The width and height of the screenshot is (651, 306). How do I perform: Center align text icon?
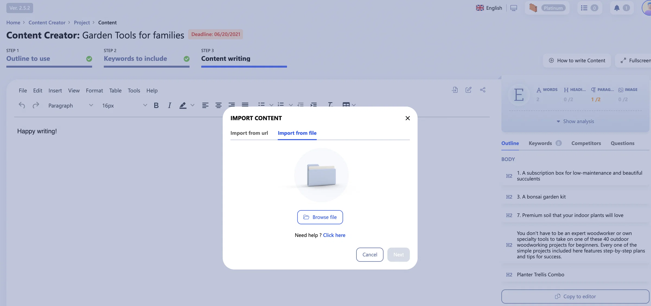point(218,105)
